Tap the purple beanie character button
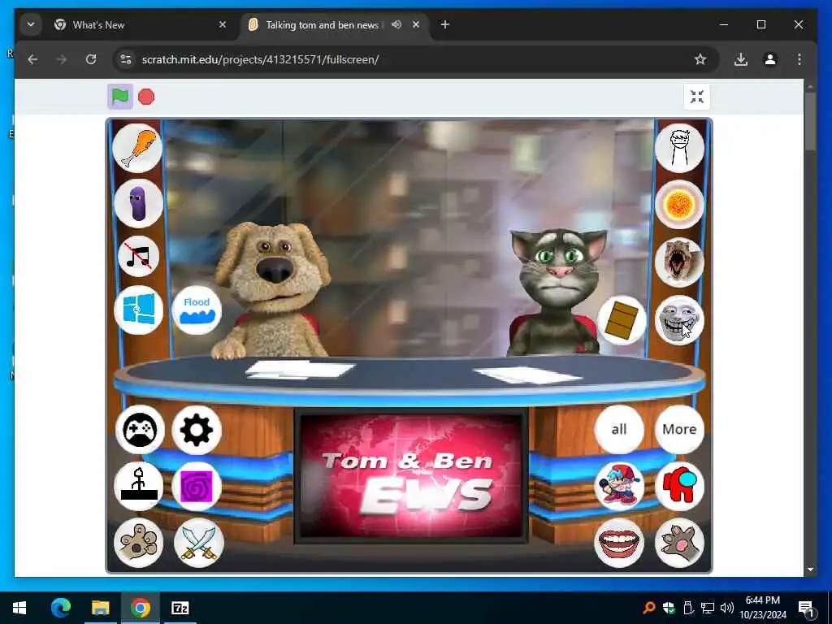The image size is (832, 624). tap(138, 203)
